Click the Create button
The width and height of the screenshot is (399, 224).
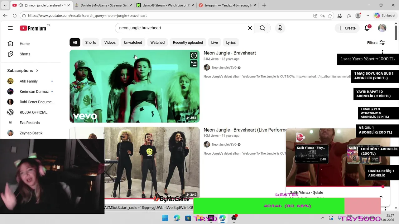coord(347,28)
